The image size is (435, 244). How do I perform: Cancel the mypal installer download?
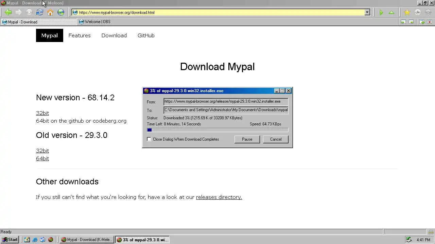pos(276,139)
